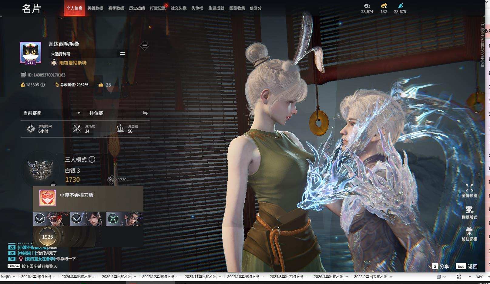Screen dimensions: 490x284
Task: Click the player name 瓦达西毛毛桑
Action: point(64,44)
